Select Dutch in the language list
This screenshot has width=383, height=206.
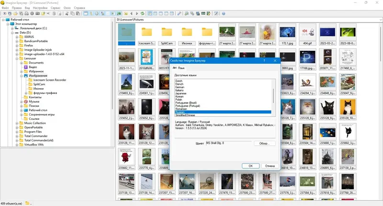click(x=223, y=81)
